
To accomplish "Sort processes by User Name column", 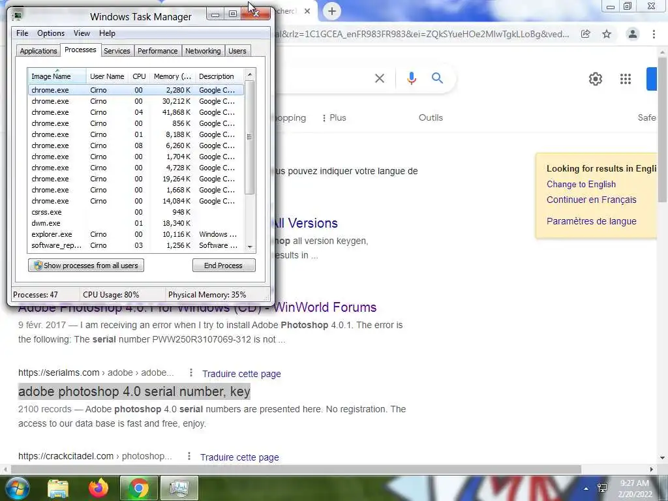I will click(x=107, y=76).
